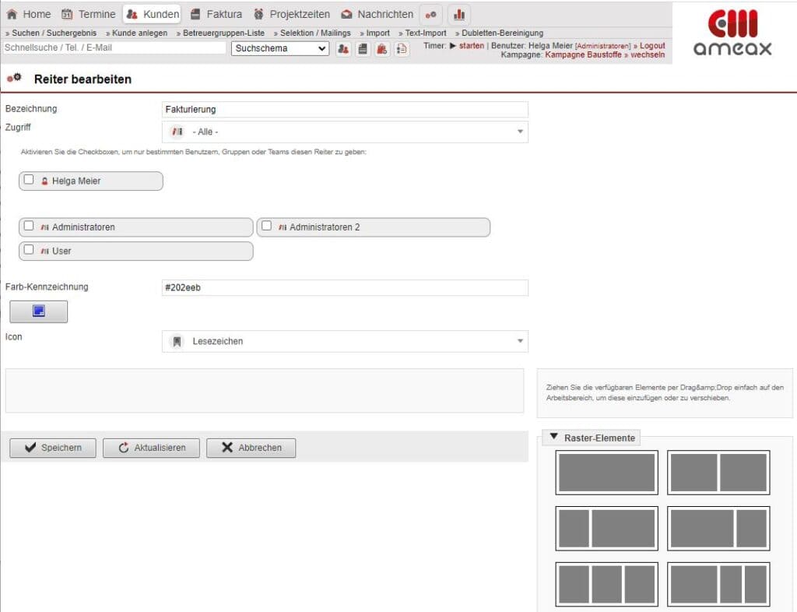Click the Speichern button
This screenshot has height=612, width=797.
pos(52,448)
